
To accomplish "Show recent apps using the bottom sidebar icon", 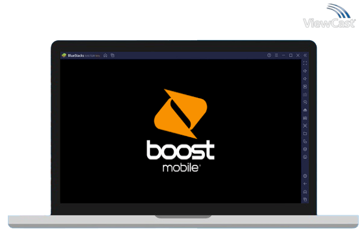I will tap(305, 200).
